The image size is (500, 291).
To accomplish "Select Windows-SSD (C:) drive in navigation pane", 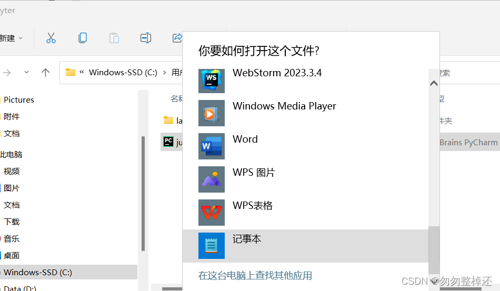I will (68, 272).
